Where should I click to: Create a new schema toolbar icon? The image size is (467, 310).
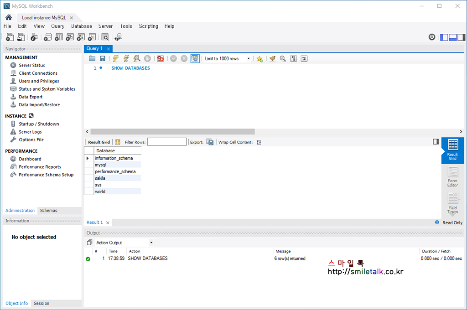click(x=47, y=37)
